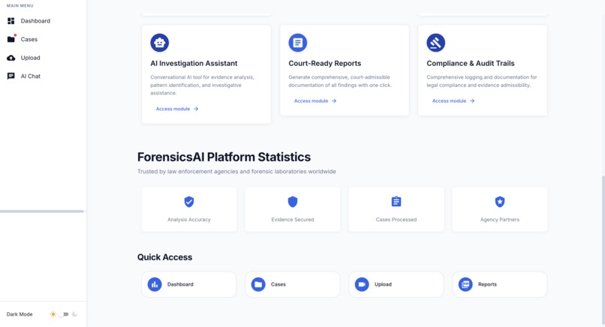Access module for Court-Ready Reports
Viewport: 605px width, 327px height.
315,100
